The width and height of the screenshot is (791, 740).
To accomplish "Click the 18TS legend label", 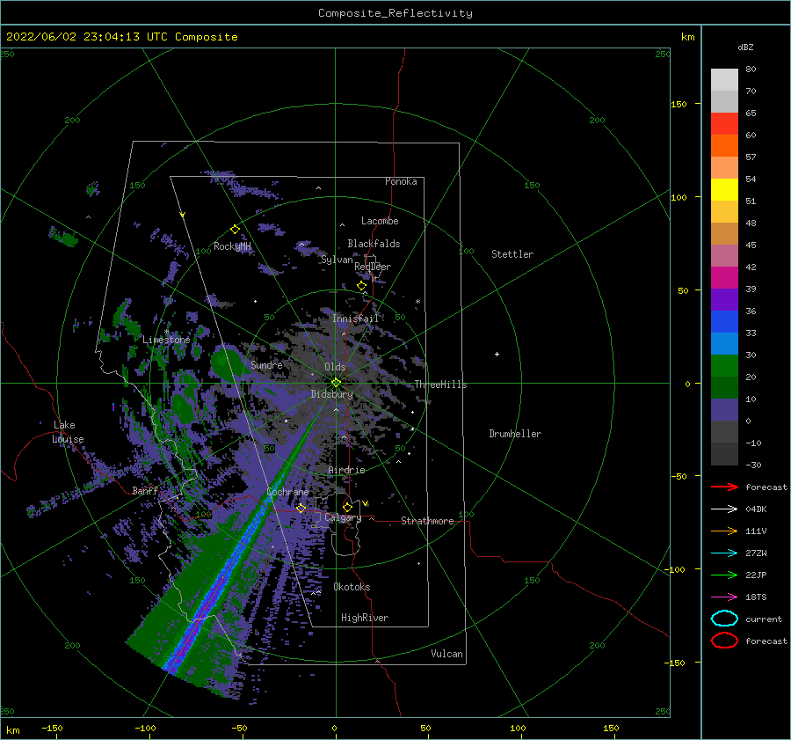I will [x=756, y=597].
